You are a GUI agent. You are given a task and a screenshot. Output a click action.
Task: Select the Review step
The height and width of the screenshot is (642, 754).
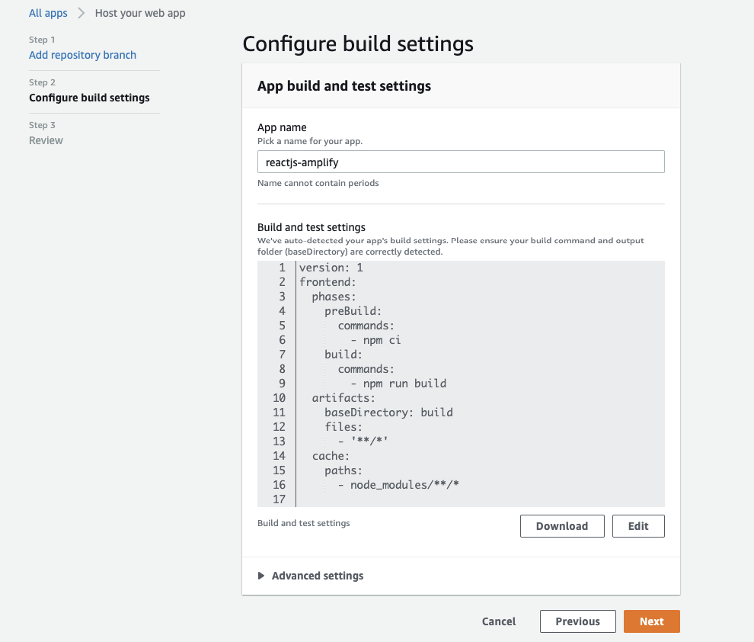tap(46, 140)
